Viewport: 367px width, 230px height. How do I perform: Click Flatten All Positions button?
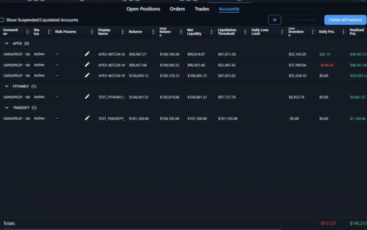pos(345,20)
